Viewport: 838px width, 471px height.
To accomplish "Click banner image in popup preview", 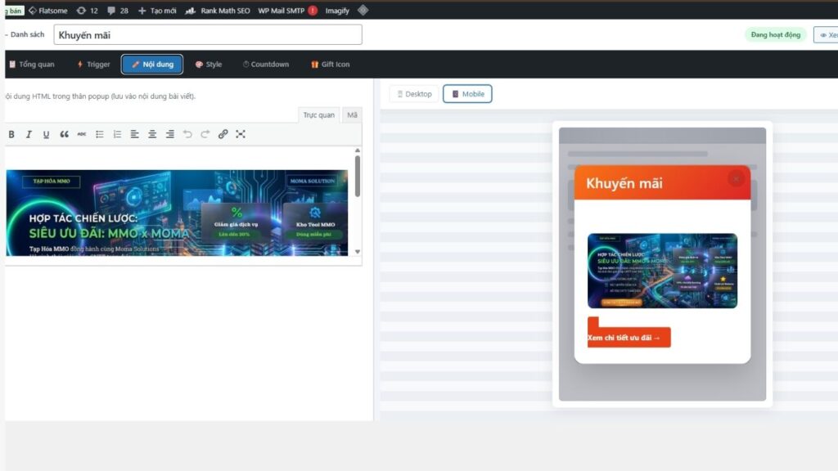I will pos(662,271).
